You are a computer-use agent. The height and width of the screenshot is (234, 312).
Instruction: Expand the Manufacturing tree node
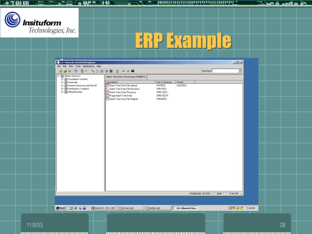(62, 92)
